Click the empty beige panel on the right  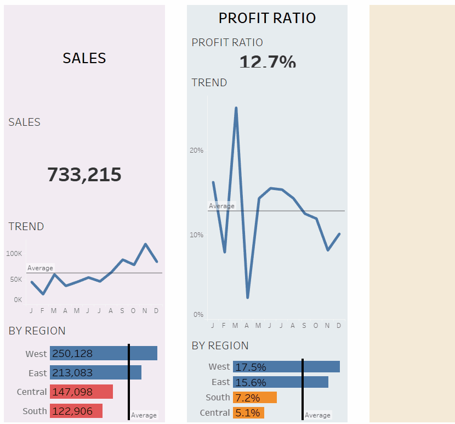[x=412, y=213]
